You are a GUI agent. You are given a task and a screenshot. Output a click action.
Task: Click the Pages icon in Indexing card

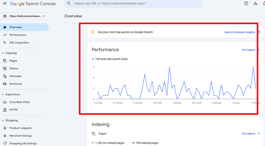[94, 134]
